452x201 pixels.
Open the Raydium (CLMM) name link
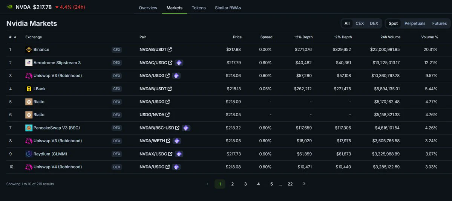point(50,154)
